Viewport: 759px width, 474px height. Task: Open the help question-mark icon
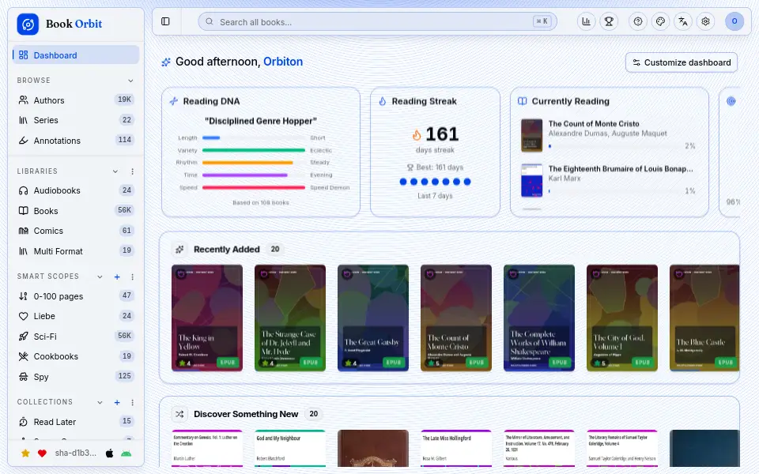tap(638, 21)
